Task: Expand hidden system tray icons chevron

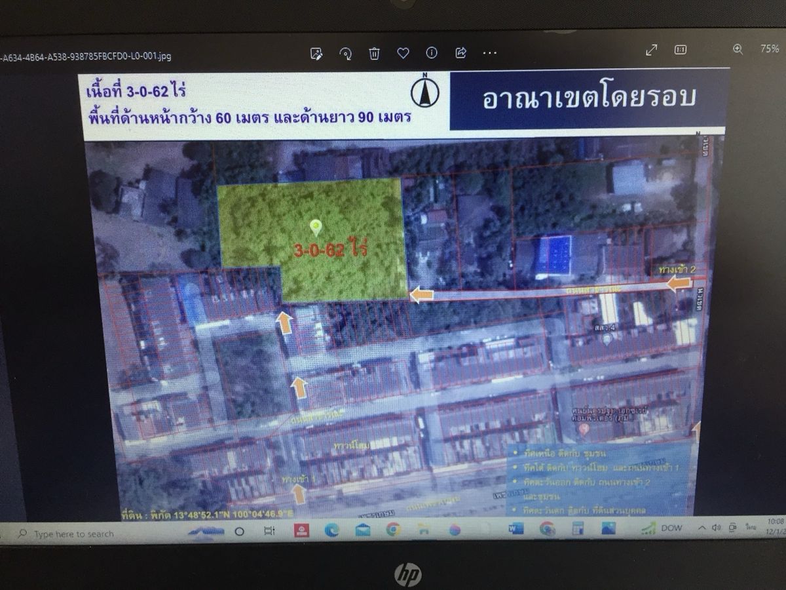Action: [x=701, y=528]
